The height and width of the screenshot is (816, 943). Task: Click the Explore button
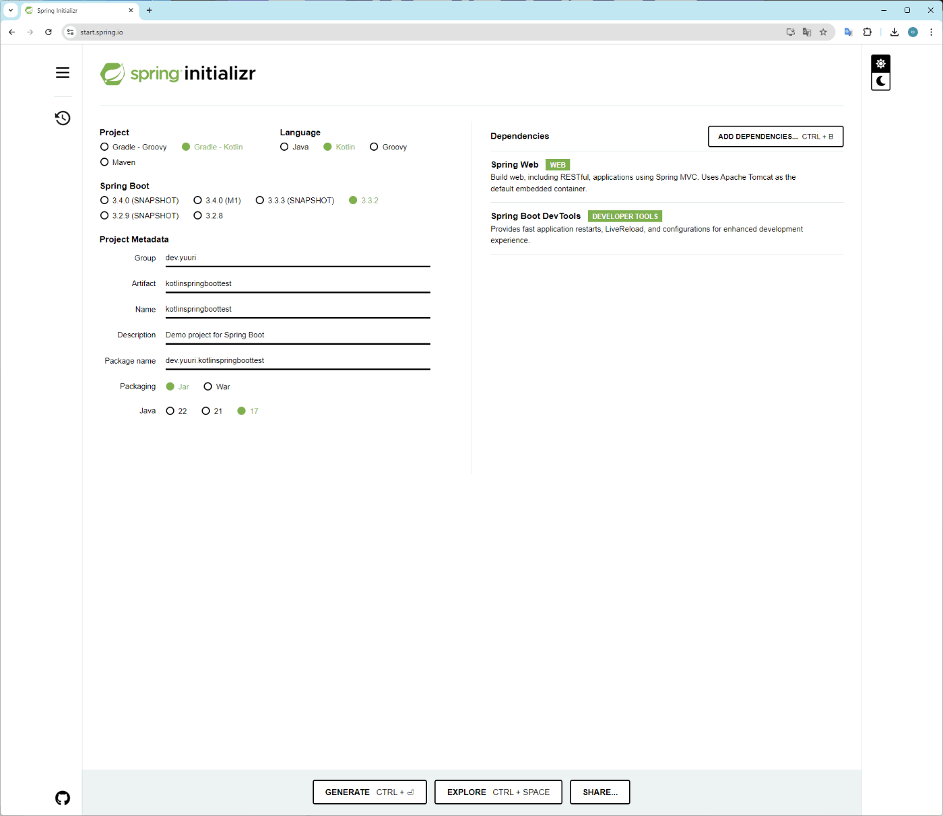tap(498, 792)
